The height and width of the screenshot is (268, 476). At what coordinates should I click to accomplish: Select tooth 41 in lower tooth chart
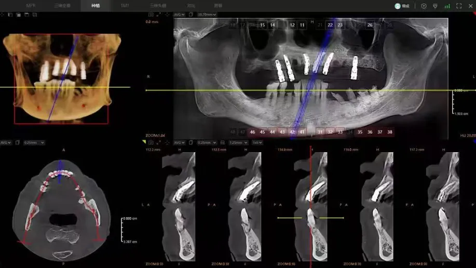(302, 132)
